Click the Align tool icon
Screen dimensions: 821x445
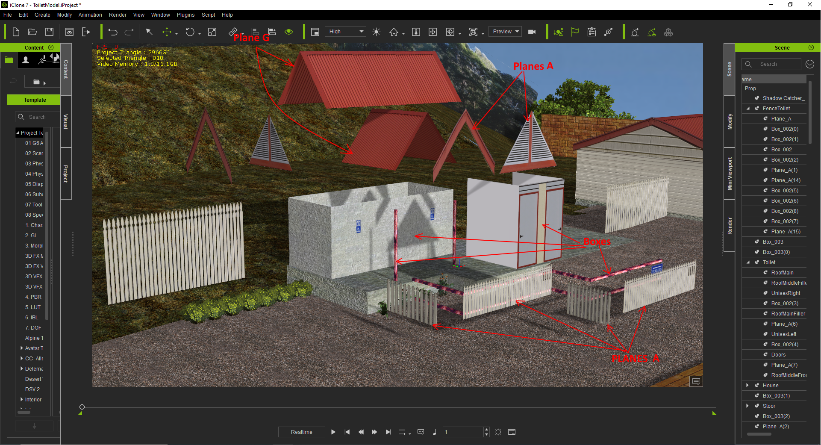(x=255, y=32)
